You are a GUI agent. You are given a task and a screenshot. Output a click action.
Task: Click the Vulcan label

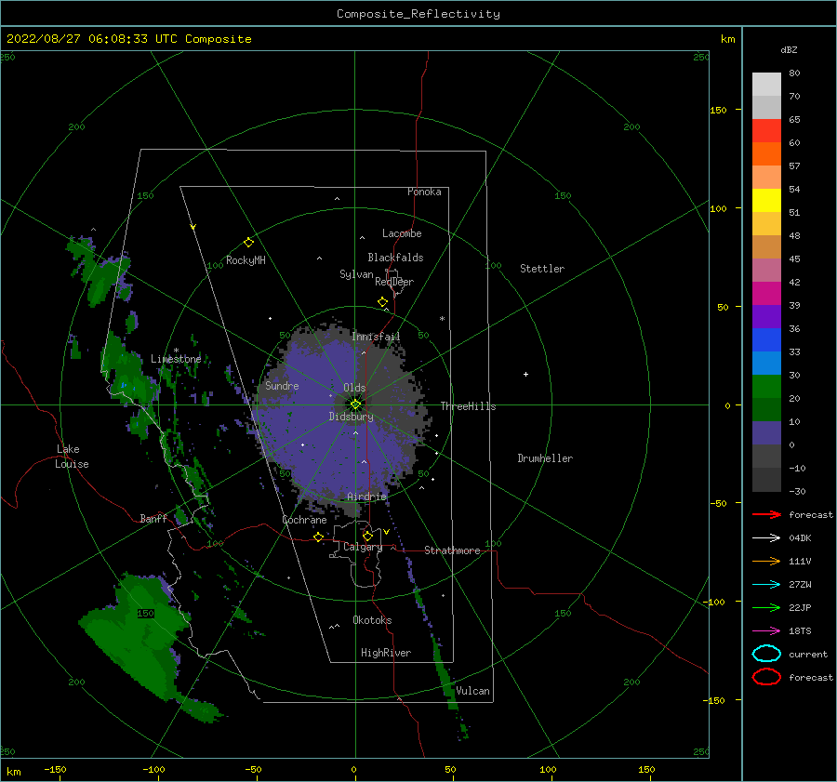[472, 691]
